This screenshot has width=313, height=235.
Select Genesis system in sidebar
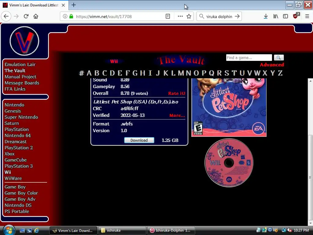pos(13,111)
